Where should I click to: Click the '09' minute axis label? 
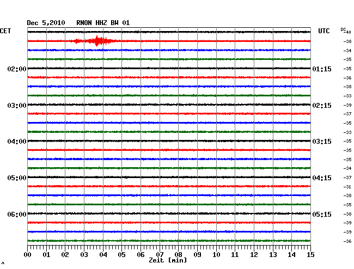(x=197, y=254)
